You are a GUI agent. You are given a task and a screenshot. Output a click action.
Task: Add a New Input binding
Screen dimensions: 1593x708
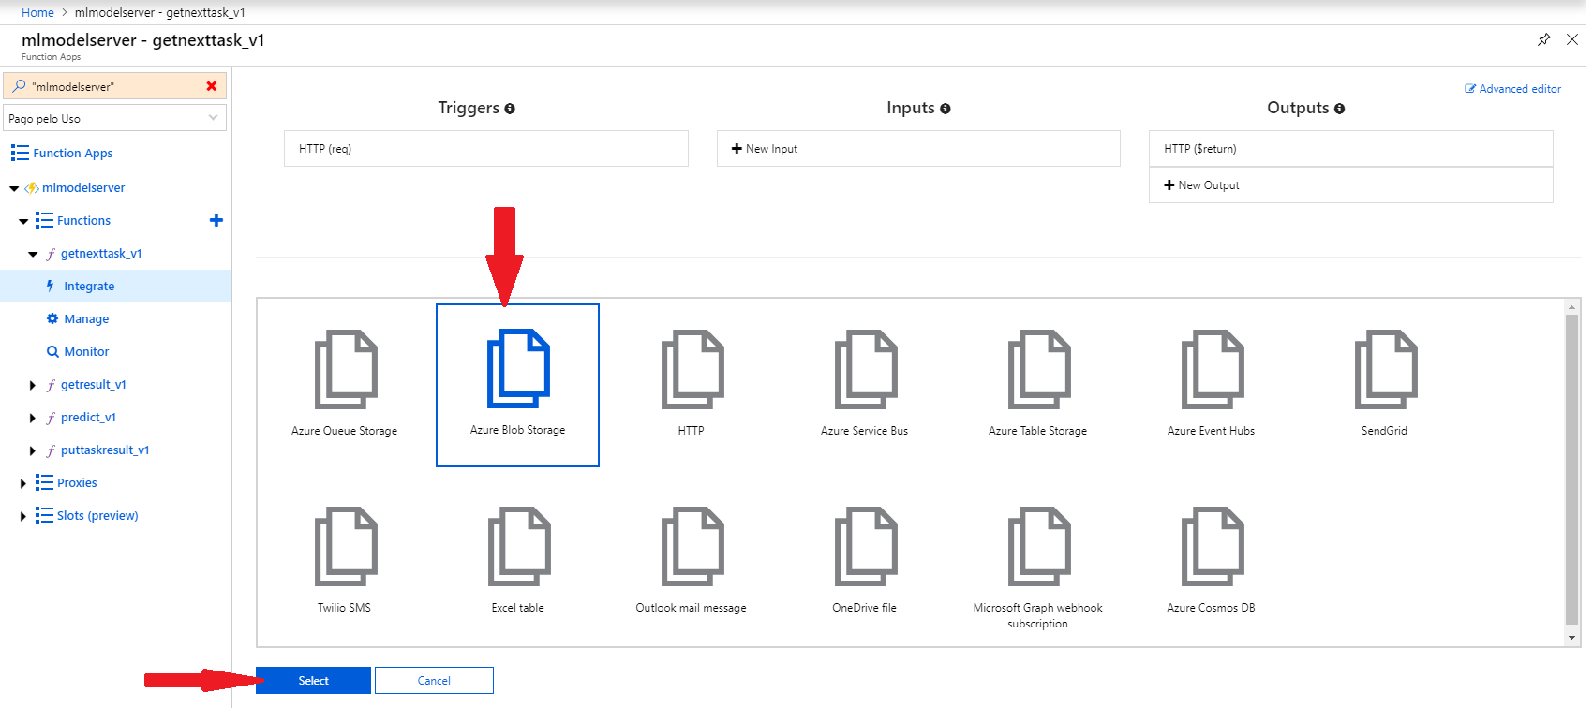tap(918, 149)
